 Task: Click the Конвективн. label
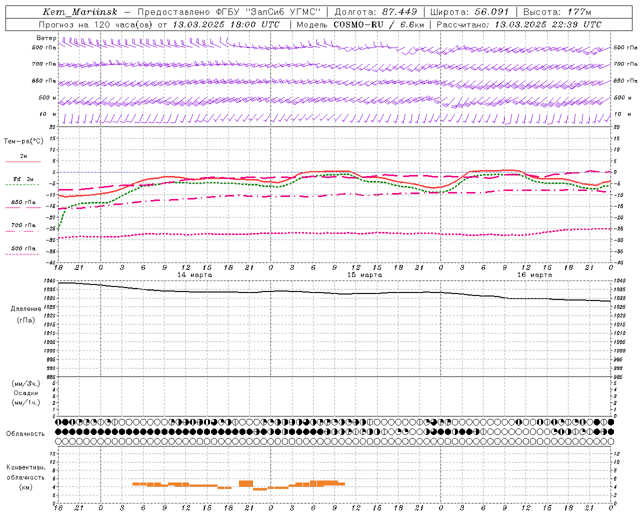point(25,467)
